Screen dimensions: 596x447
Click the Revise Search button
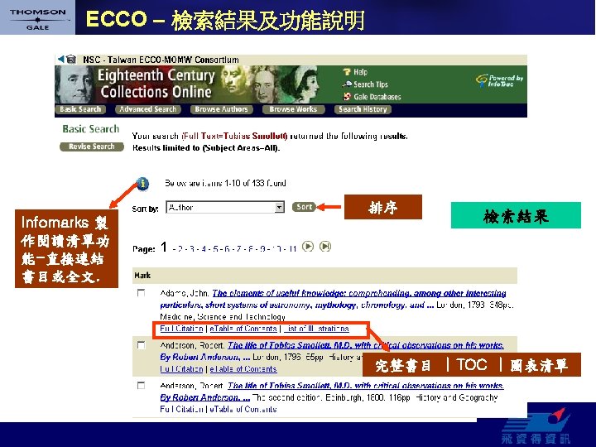(x=92, y=147)
